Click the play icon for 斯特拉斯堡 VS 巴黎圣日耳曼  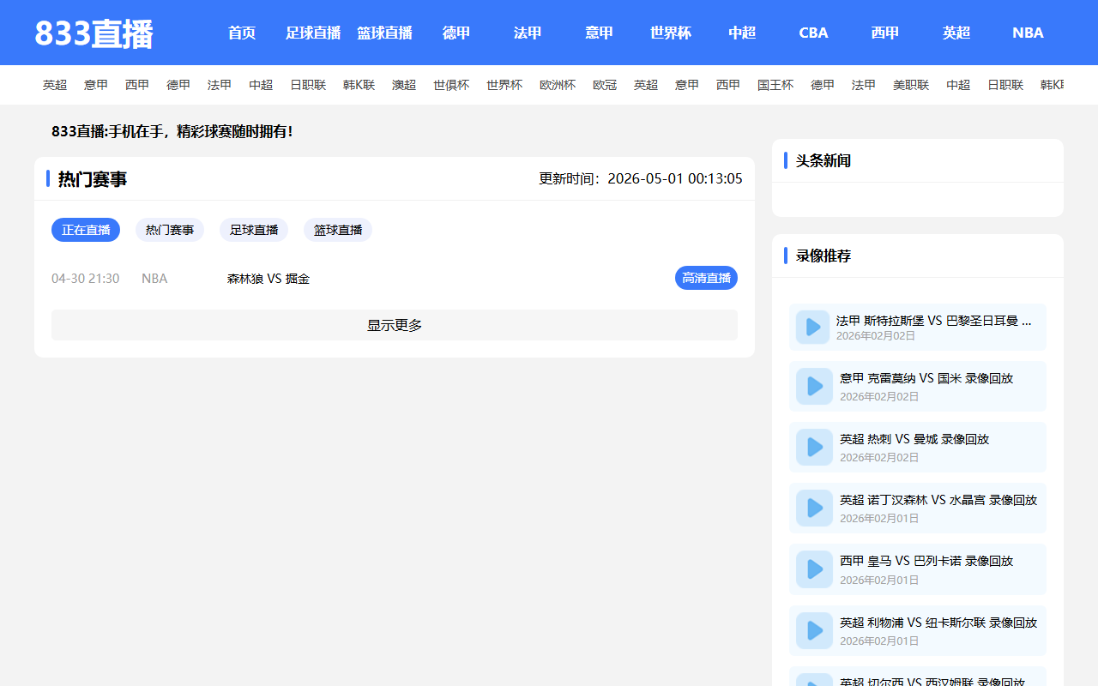(811, 327)
